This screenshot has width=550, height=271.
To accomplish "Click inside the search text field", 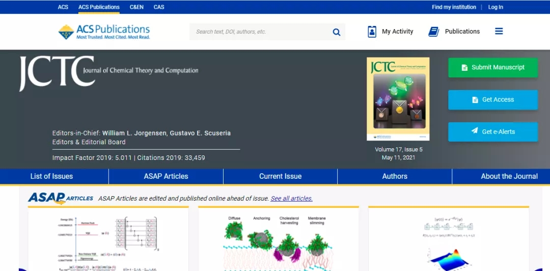I will [260, 32].
